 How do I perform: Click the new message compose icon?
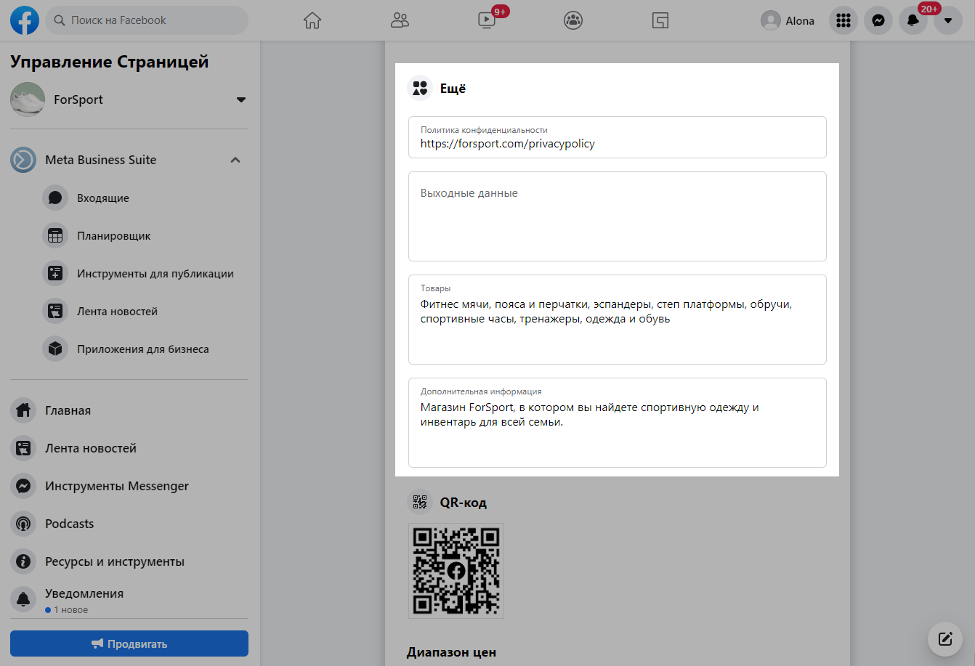944,639
